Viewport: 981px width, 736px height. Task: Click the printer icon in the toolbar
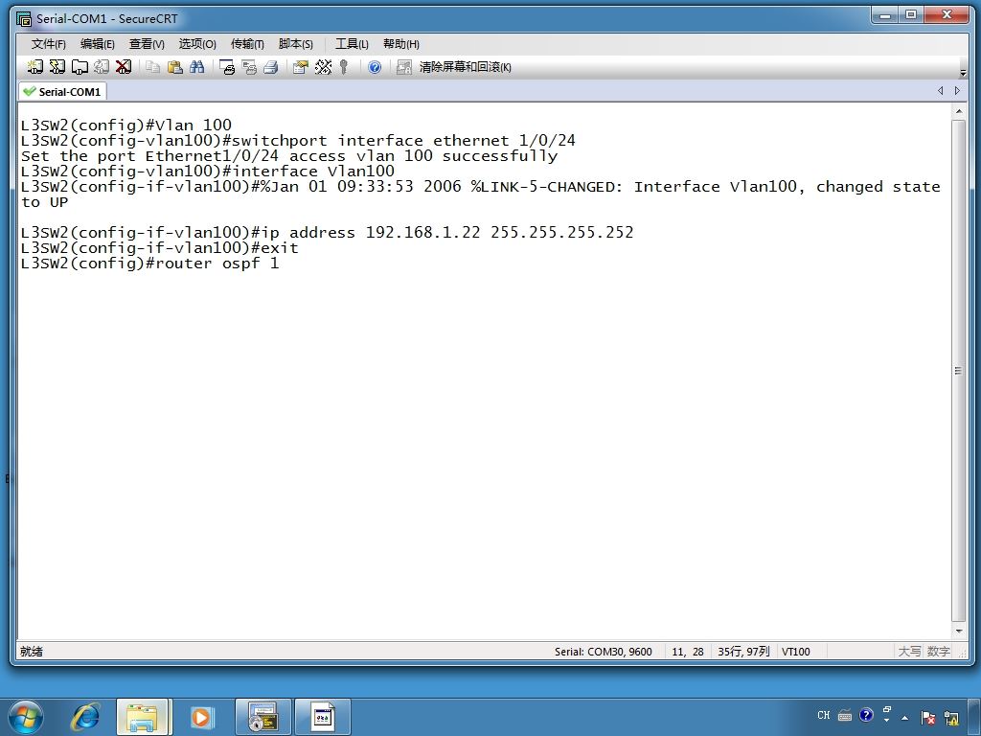click(x=271, y=67)
